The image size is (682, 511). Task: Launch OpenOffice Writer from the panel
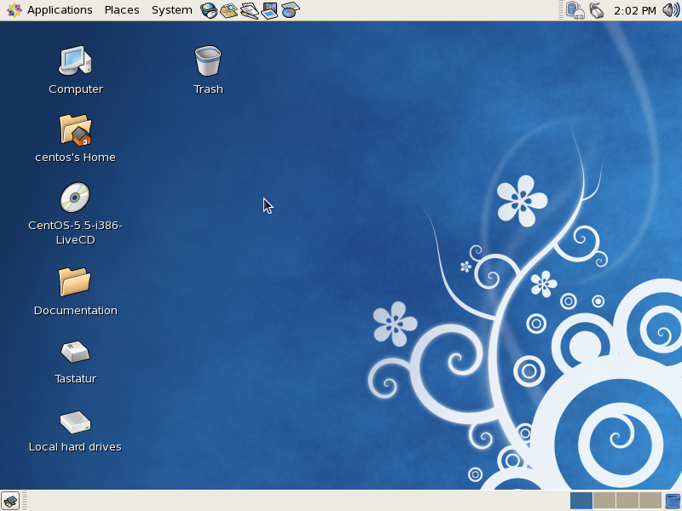click(x=247, y=10)
